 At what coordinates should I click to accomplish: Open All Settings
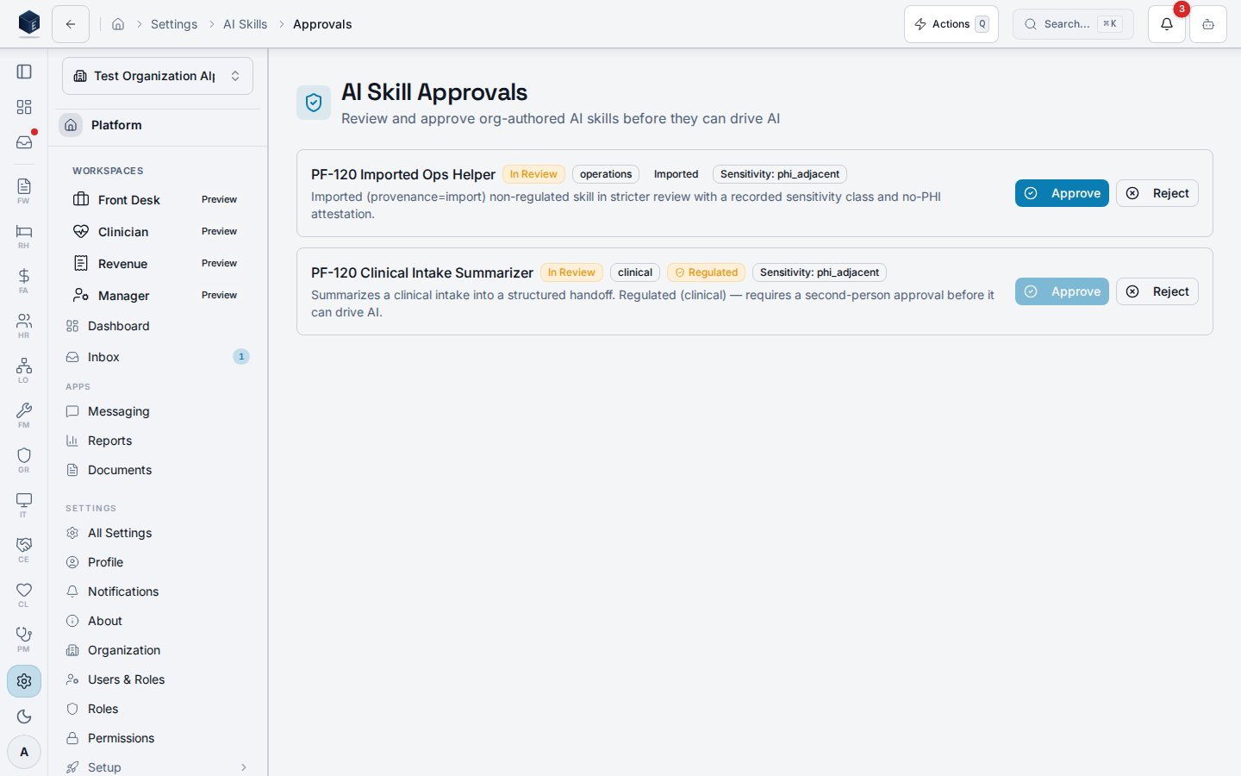158,533
